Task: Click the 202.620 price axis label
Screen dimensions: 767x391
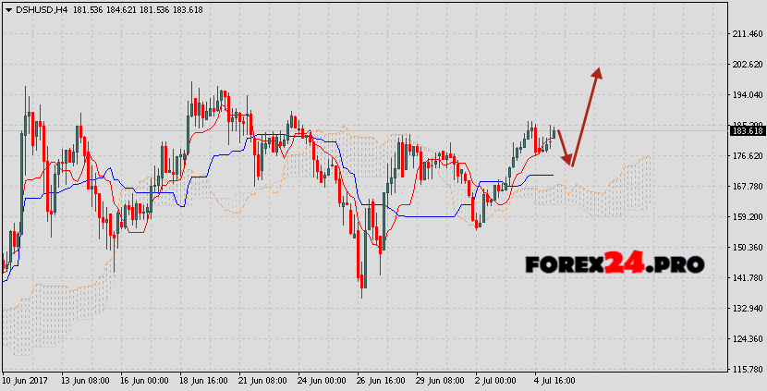Action: [x=745, y=65]
